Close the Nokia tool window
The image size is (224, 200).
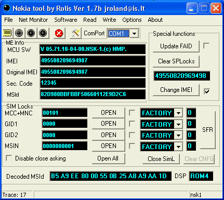click(216, 8)
